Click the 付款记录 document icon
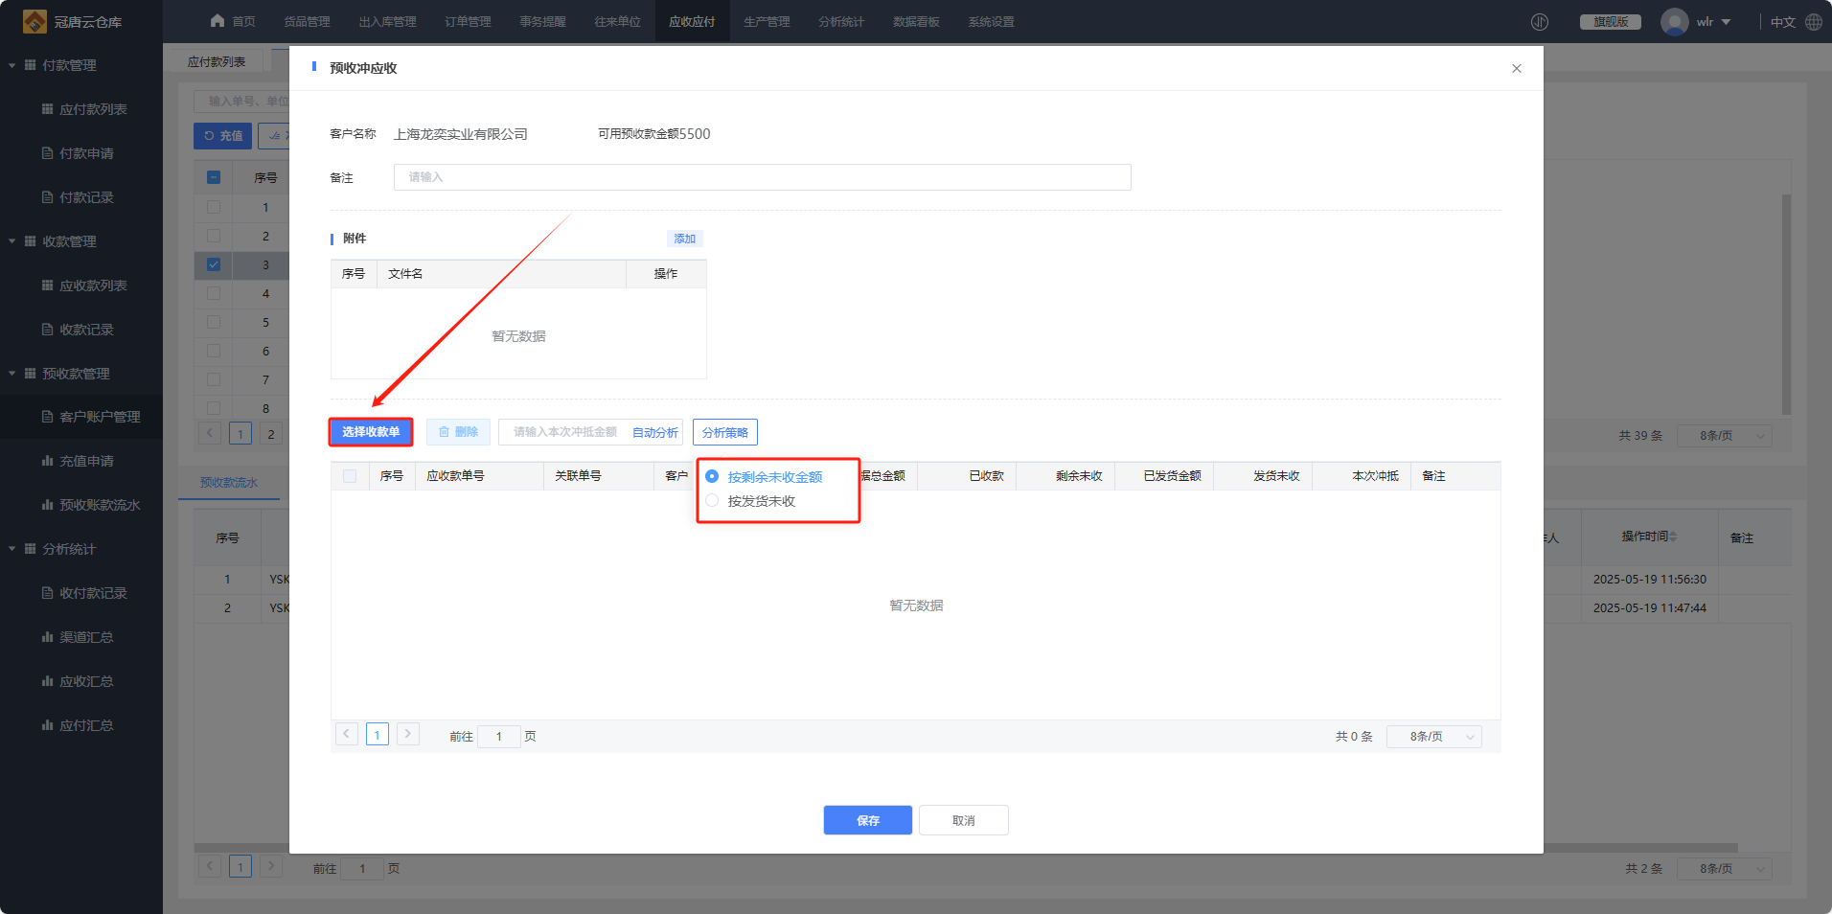Viewport: 1832px width, 914px height. point(47,197)
